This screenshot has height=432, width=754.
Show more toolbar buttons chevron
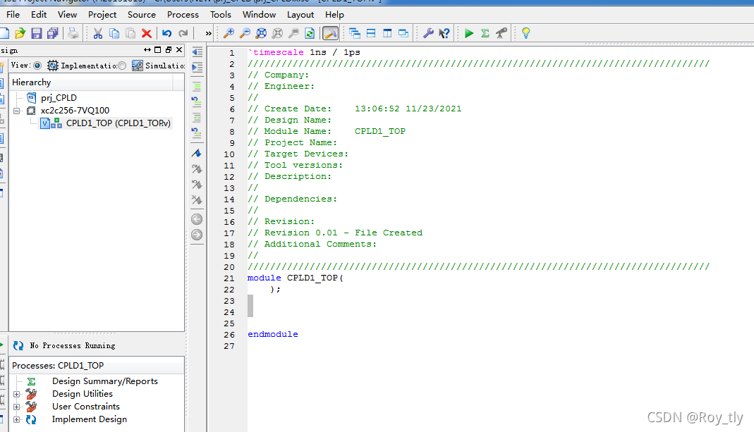point(208,33)
